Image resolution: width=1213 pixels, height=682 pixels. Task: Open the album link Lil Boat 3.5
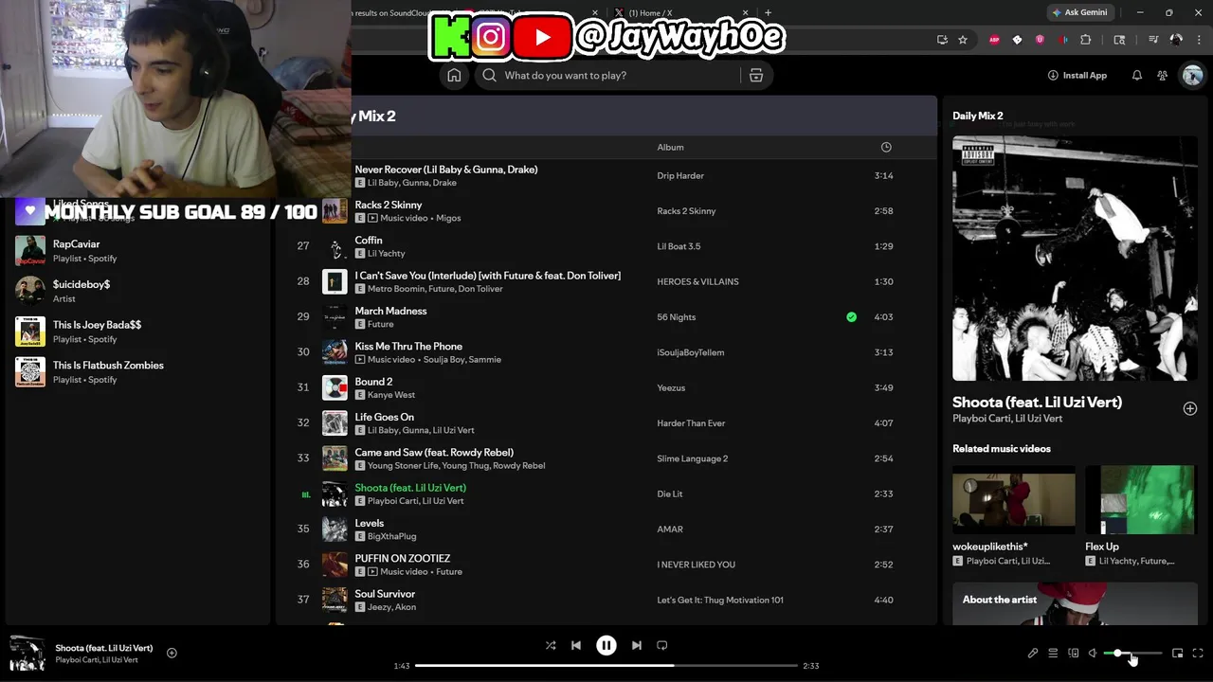tap(679, 246)
